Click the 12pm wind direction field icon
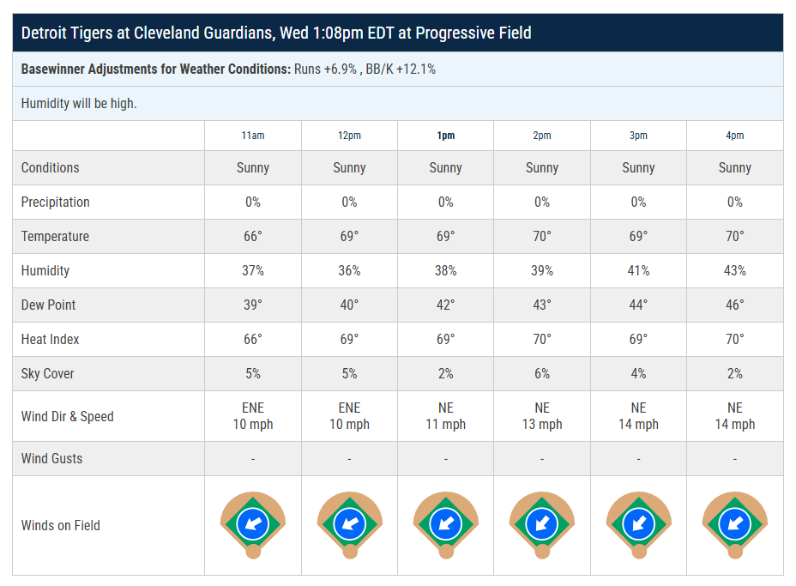 (x=349, y=523)
